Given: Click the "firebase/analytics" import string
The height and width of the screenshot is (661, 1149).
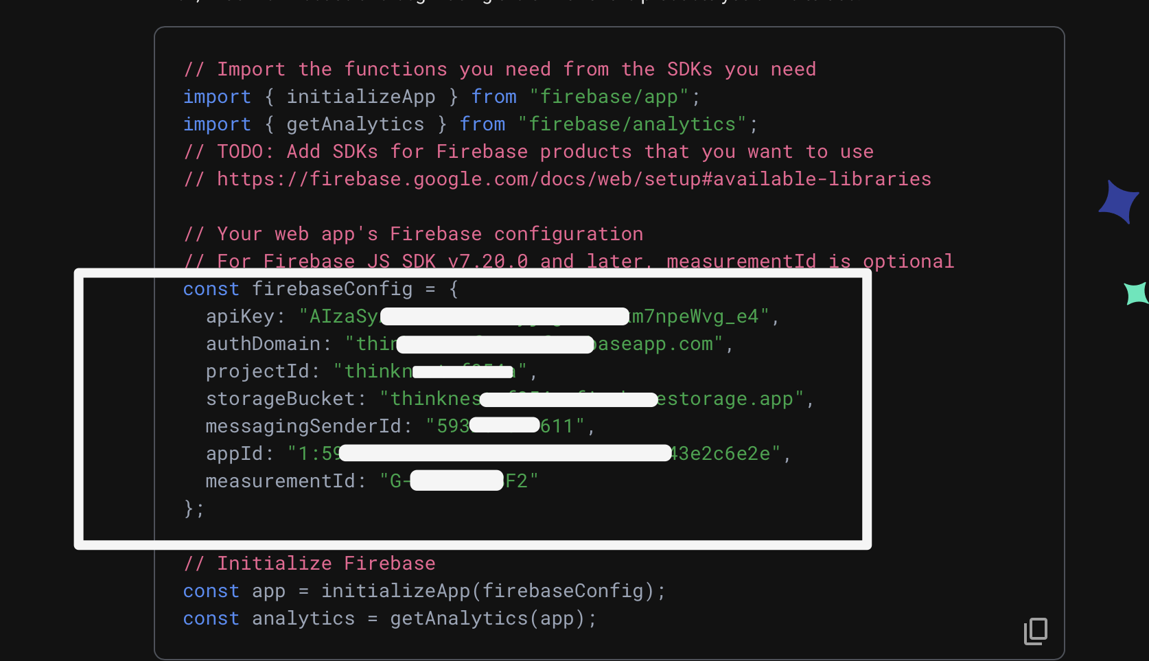Looking at the screenshot, I should tap(631, 124).
